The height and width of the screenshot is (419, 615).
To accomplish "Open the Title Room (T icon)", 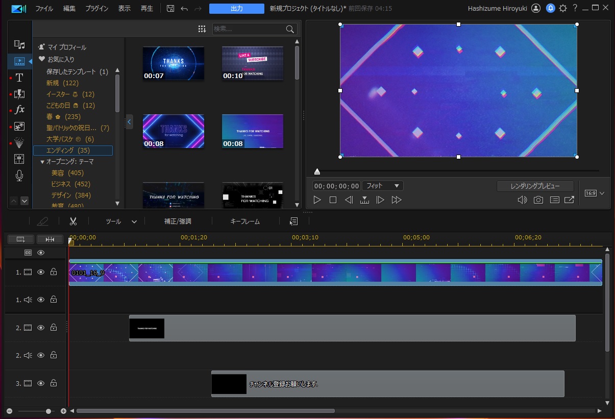I will (19, 78).
